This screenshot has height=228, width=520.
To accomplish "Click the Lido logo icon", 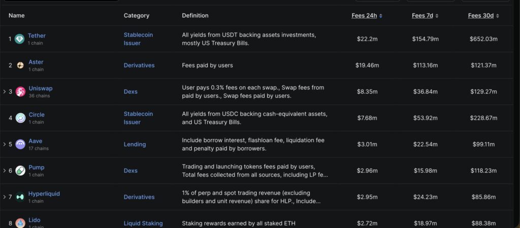I will (x=20, y=223).
